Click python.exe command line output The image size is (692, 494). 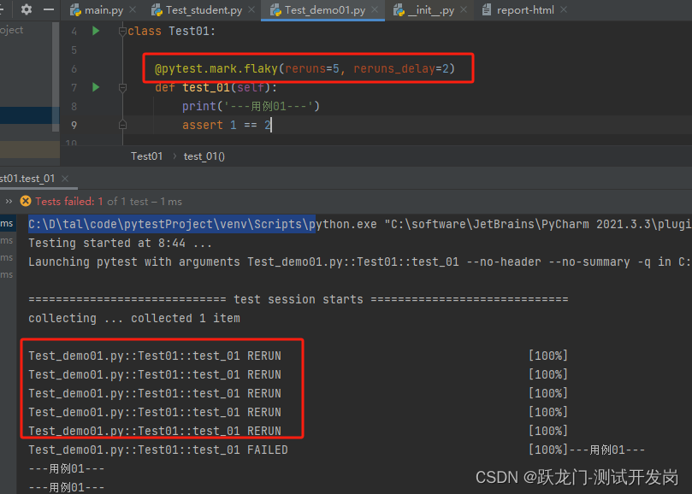coord(359,224)
